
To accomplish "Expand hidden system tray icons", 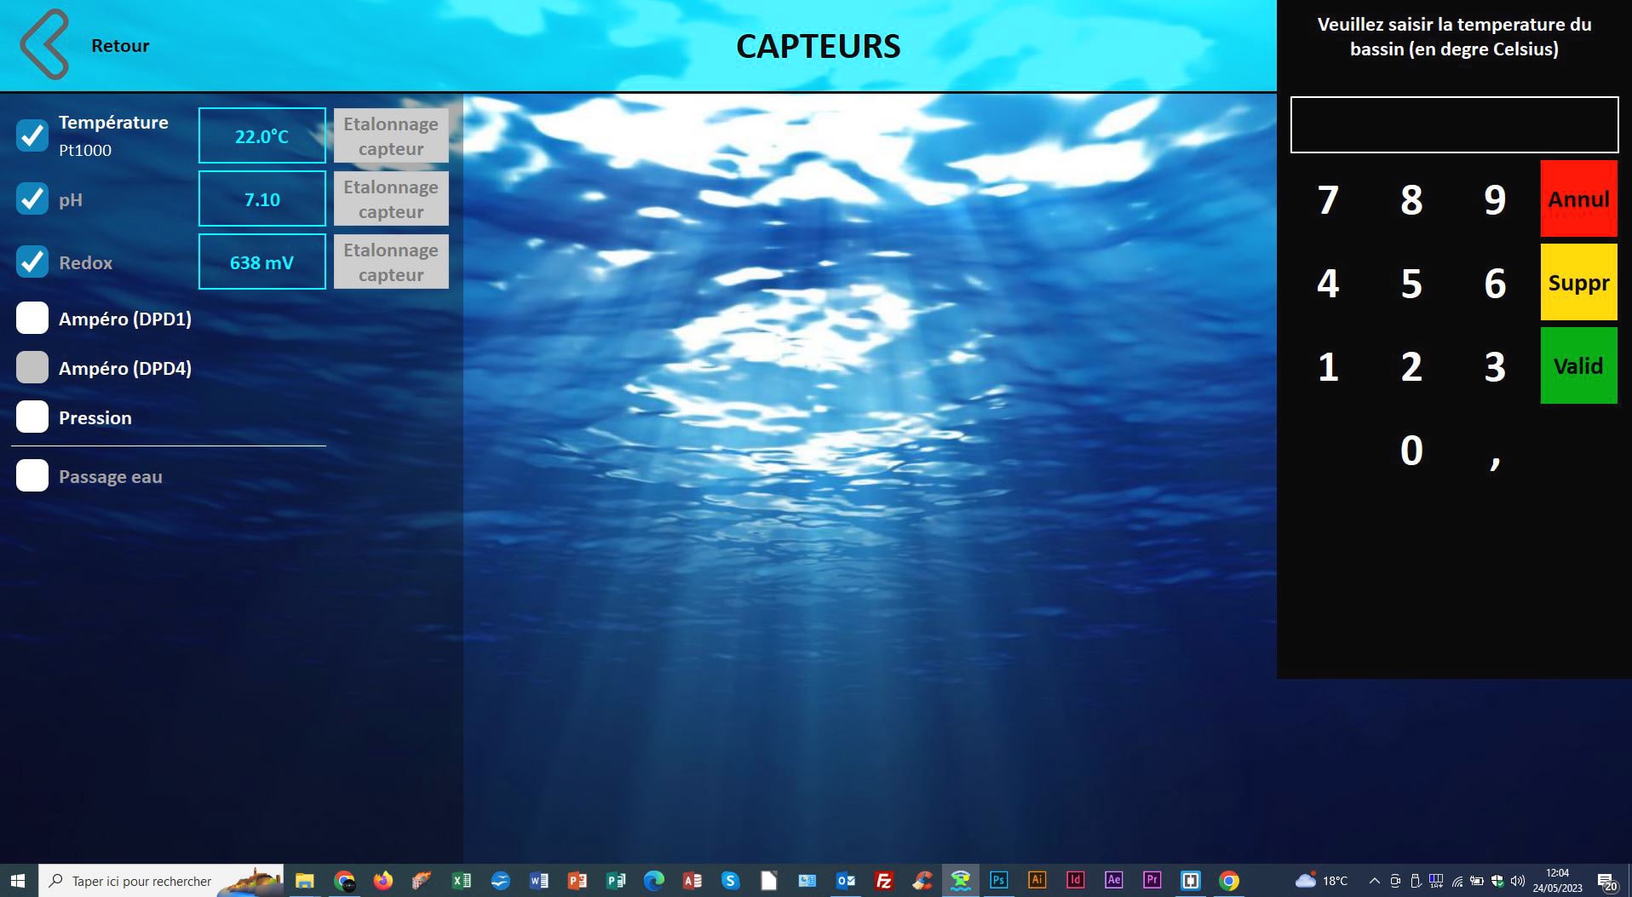I will pos(1373,881).
